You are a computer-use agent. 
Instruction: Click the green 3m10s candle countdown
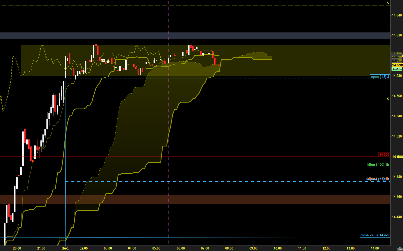point(397,69)
